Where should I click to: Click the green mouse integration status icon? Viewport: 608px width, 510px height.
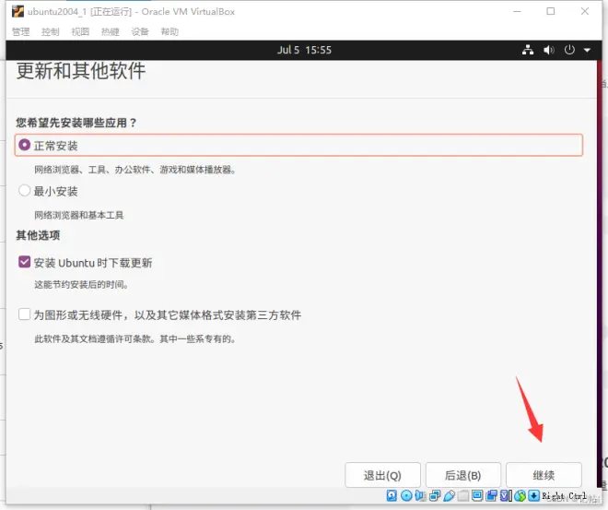point(520,495)
